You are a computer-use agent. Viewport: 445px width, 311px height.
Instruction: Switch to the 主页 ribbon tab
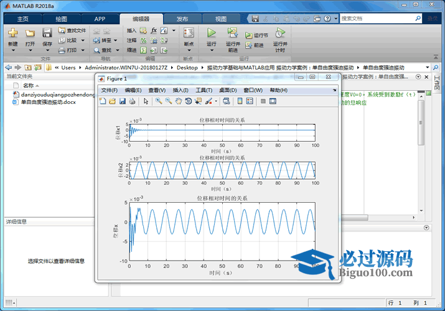tap(22, 19)
